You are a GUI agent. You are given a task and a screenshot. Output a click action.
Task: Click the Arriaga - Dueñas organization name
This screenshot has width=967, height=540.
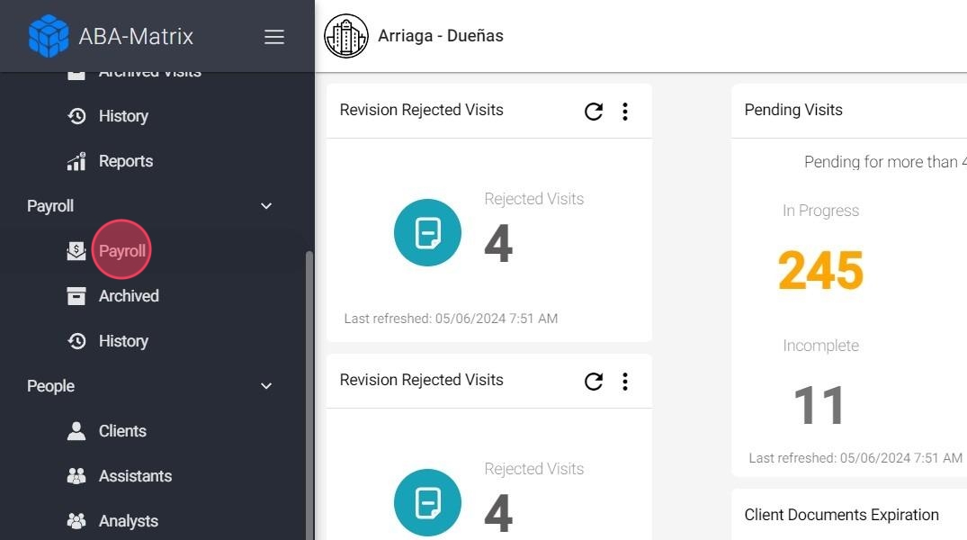(x=441, y=36)
